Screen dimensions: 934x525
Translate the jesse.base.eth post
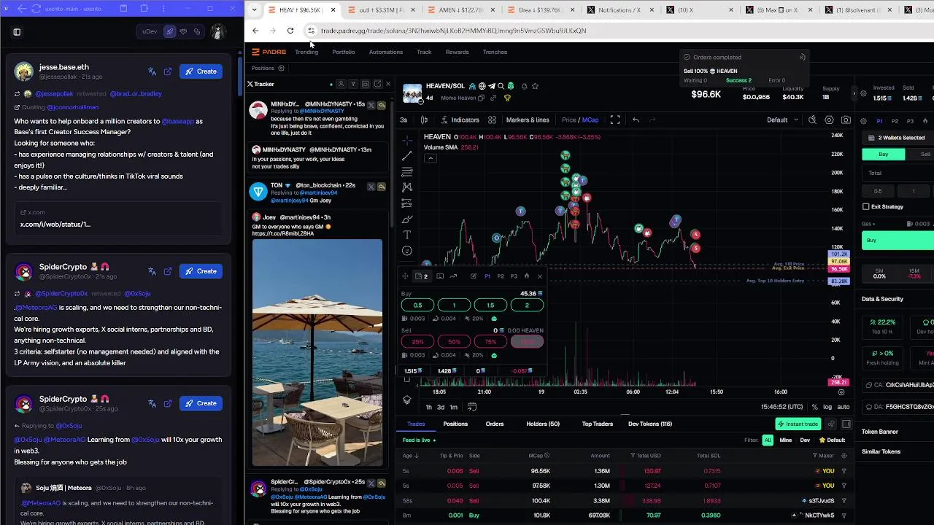pos(152,71)
